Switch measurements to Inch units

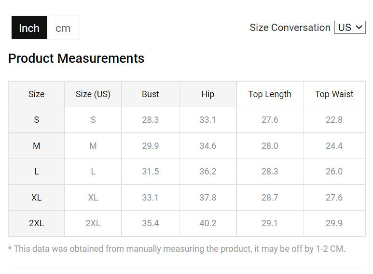(x=29, y=28)
